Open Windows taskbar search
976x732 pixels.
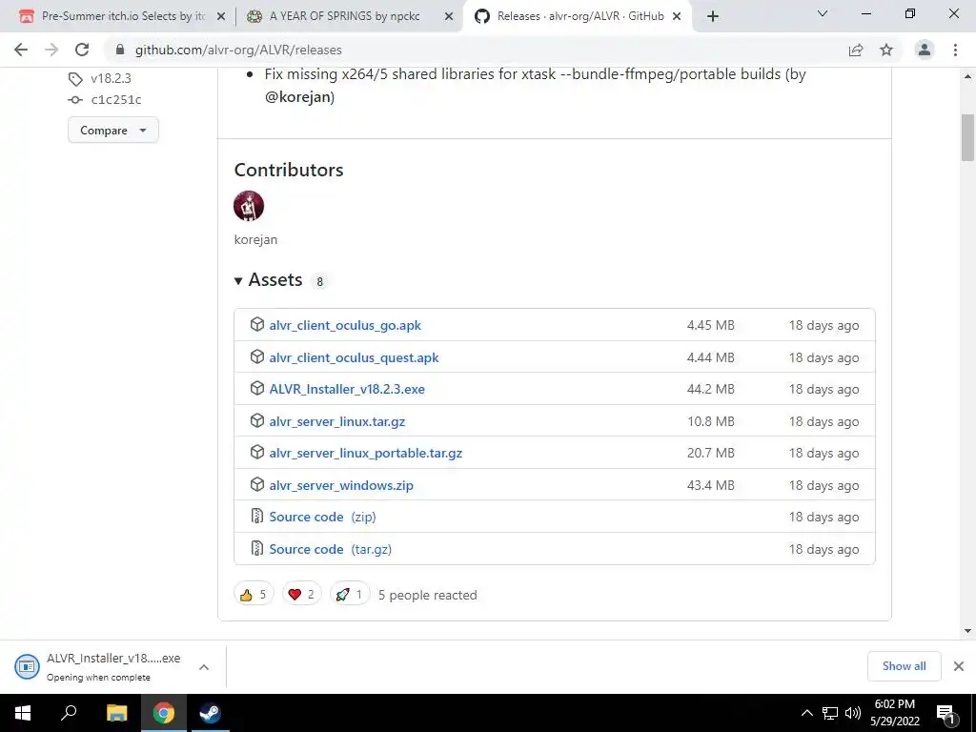tap(69, 713)
